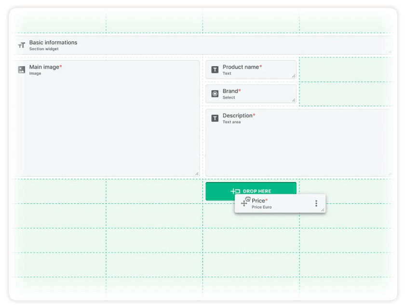Image resolution: width=406 pixels, height=308 pixels.
Task: Click the Basic informations section widget icon
Action: 21,45
